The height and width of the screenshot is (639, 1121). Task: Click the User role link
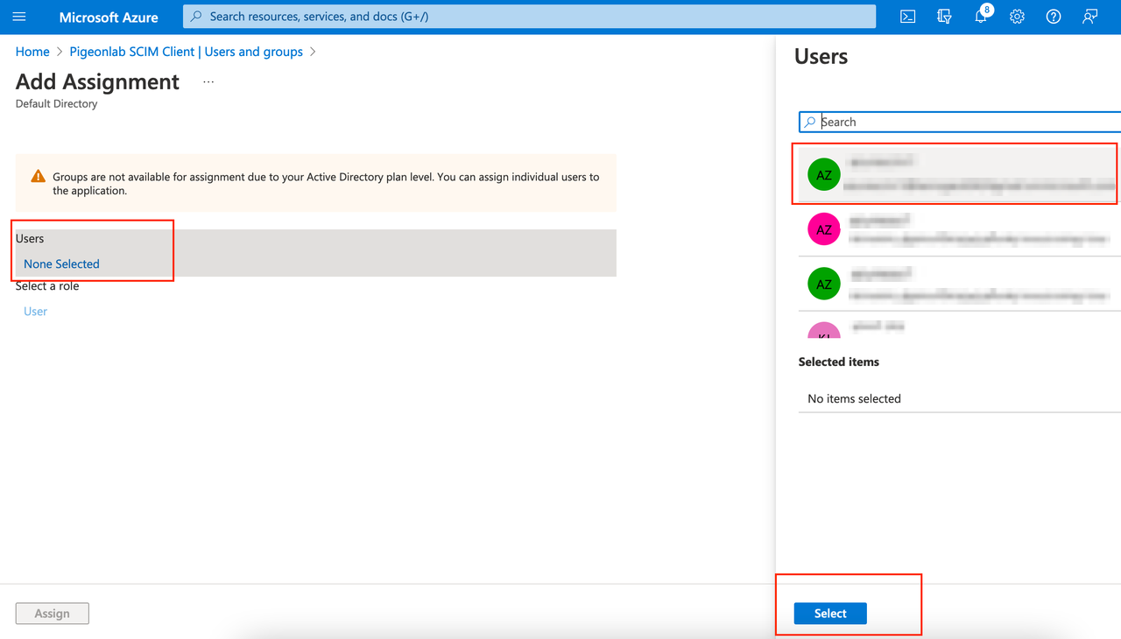[35, 311]
